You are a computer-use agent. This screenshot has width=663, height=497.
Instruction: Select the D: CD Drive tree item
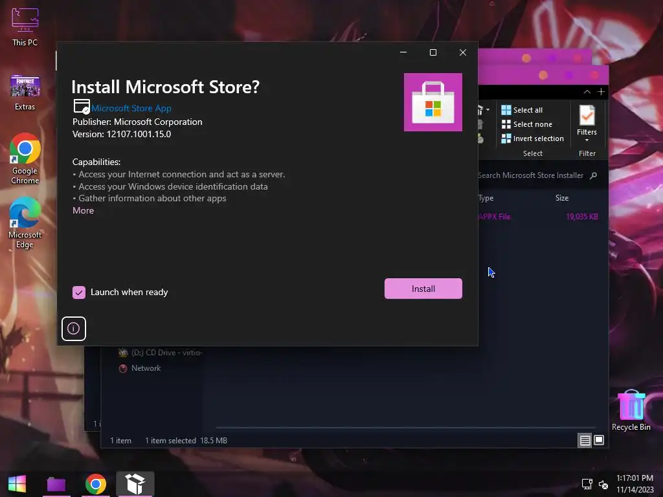click(x=161, y=353)
